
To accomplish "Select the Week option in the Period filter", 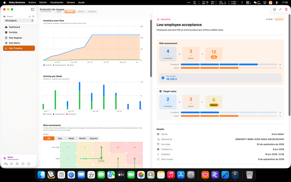I will tap(71, 138).
